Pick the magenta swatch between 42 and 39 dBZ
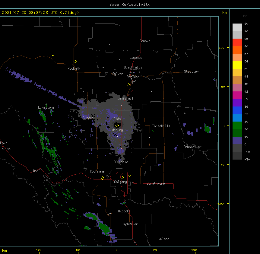260x254 pixels. (x=237, y=95)
